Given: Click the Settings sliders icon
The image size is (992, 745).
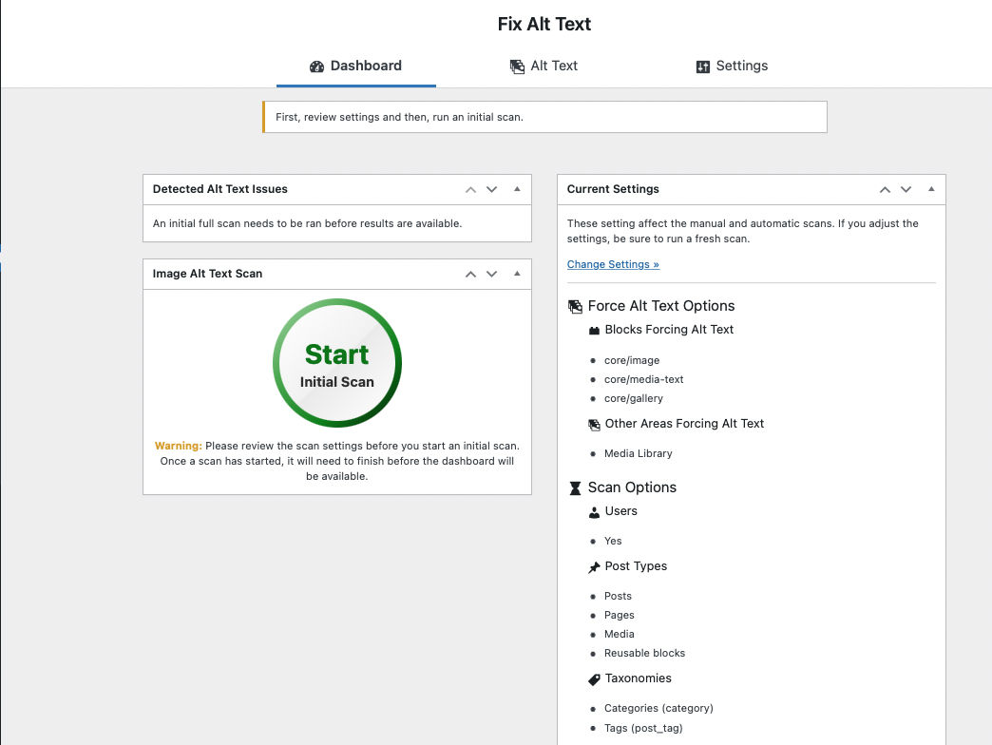Looking at the screenshot, I should point(703,67).
